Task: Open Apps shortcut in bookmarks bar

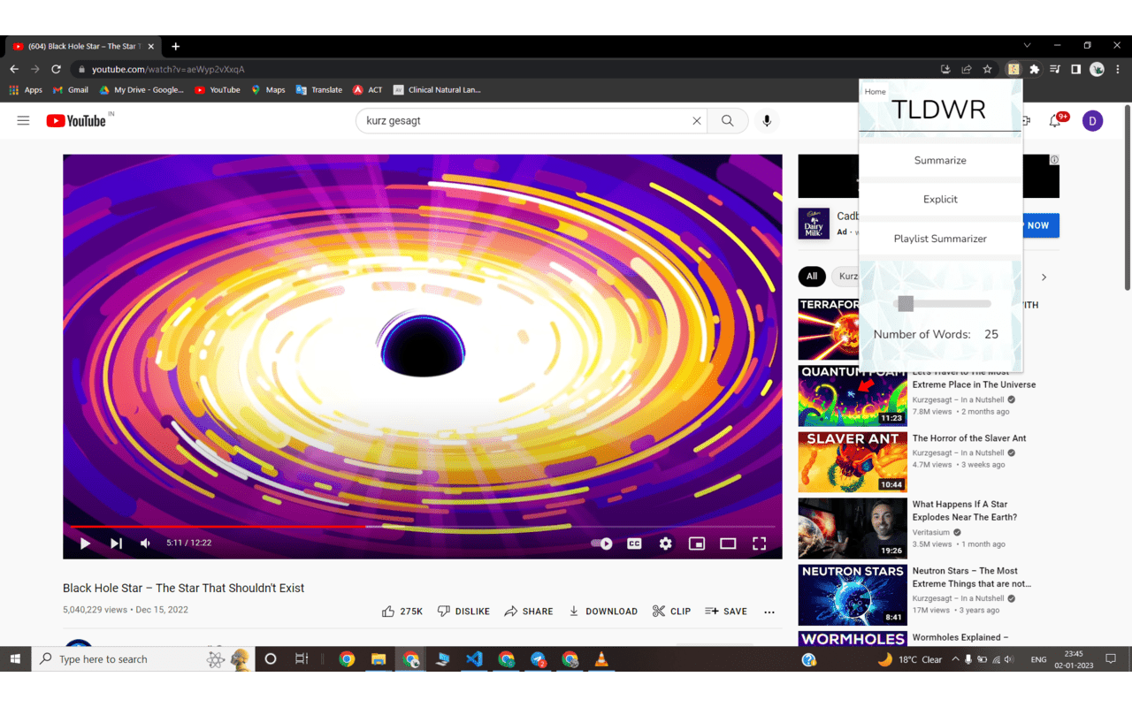Action: tap(26, 90)
